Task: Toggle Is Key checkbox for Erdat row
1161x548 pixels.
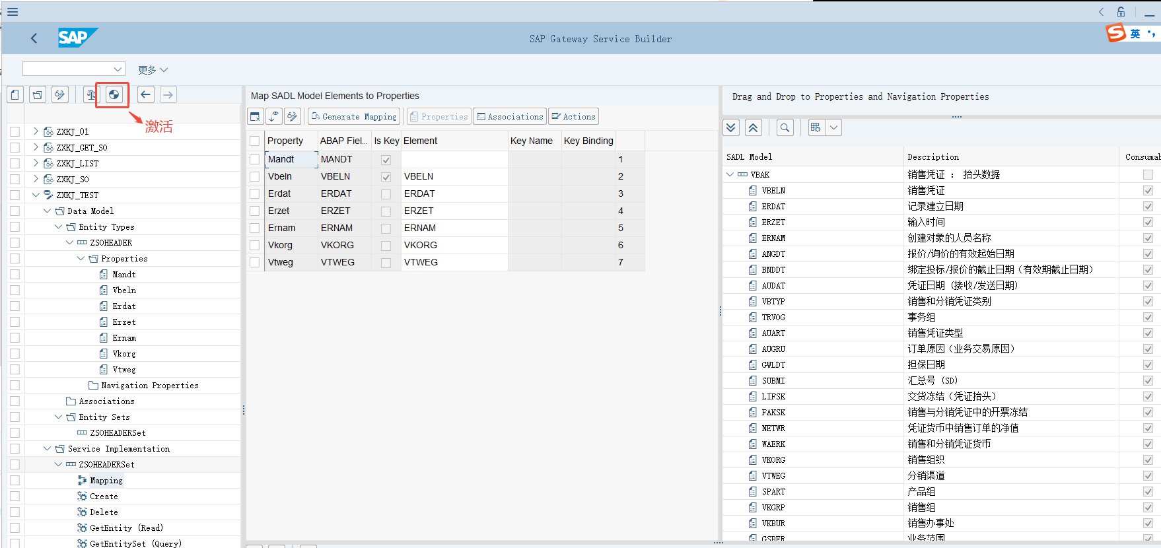Action: click(x=386, y=194)
